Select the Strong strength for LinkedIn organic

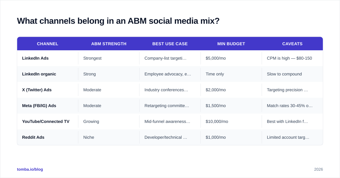pyautogui.click(x=90, y=74)
